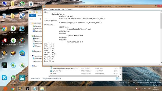Open the Вид menu in Notepad

[x=63, y=9]
